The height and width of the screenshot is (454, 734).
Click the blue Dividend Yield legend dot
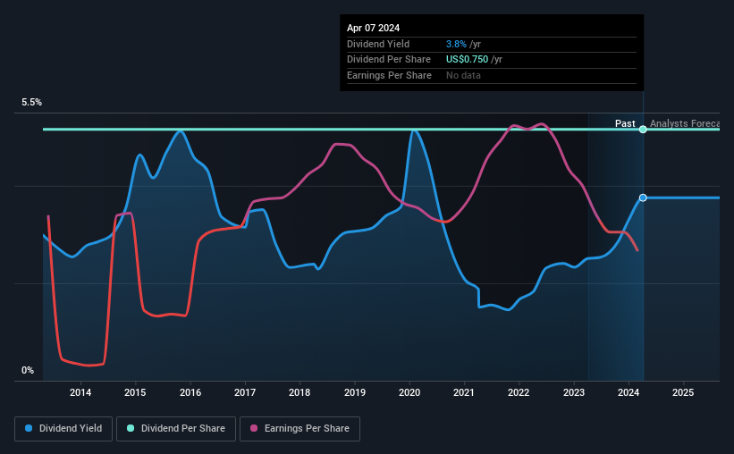pos(29,428)
